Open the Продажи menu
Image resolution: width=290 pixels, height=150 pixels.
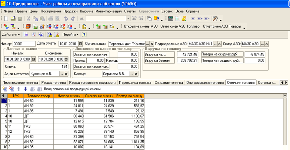[71, 11]
